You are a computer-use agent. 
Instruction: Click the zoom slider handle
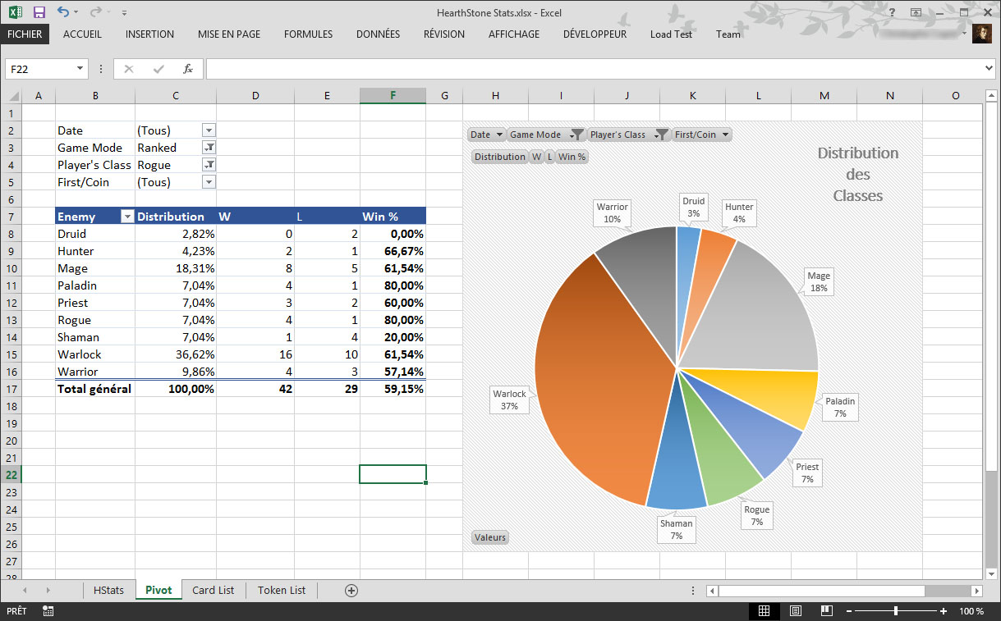click(896, 611)
